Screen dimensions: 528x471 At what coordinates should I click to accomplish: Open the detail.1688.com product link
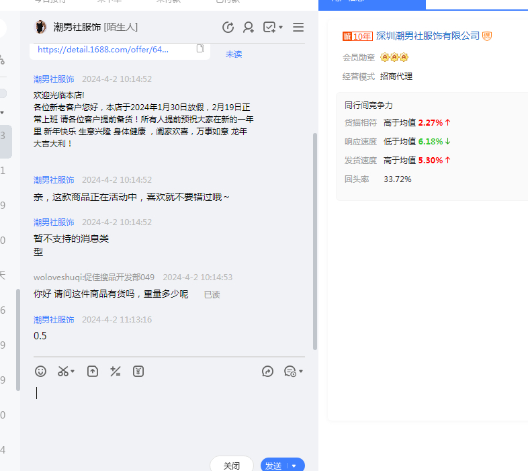[103, 49]
